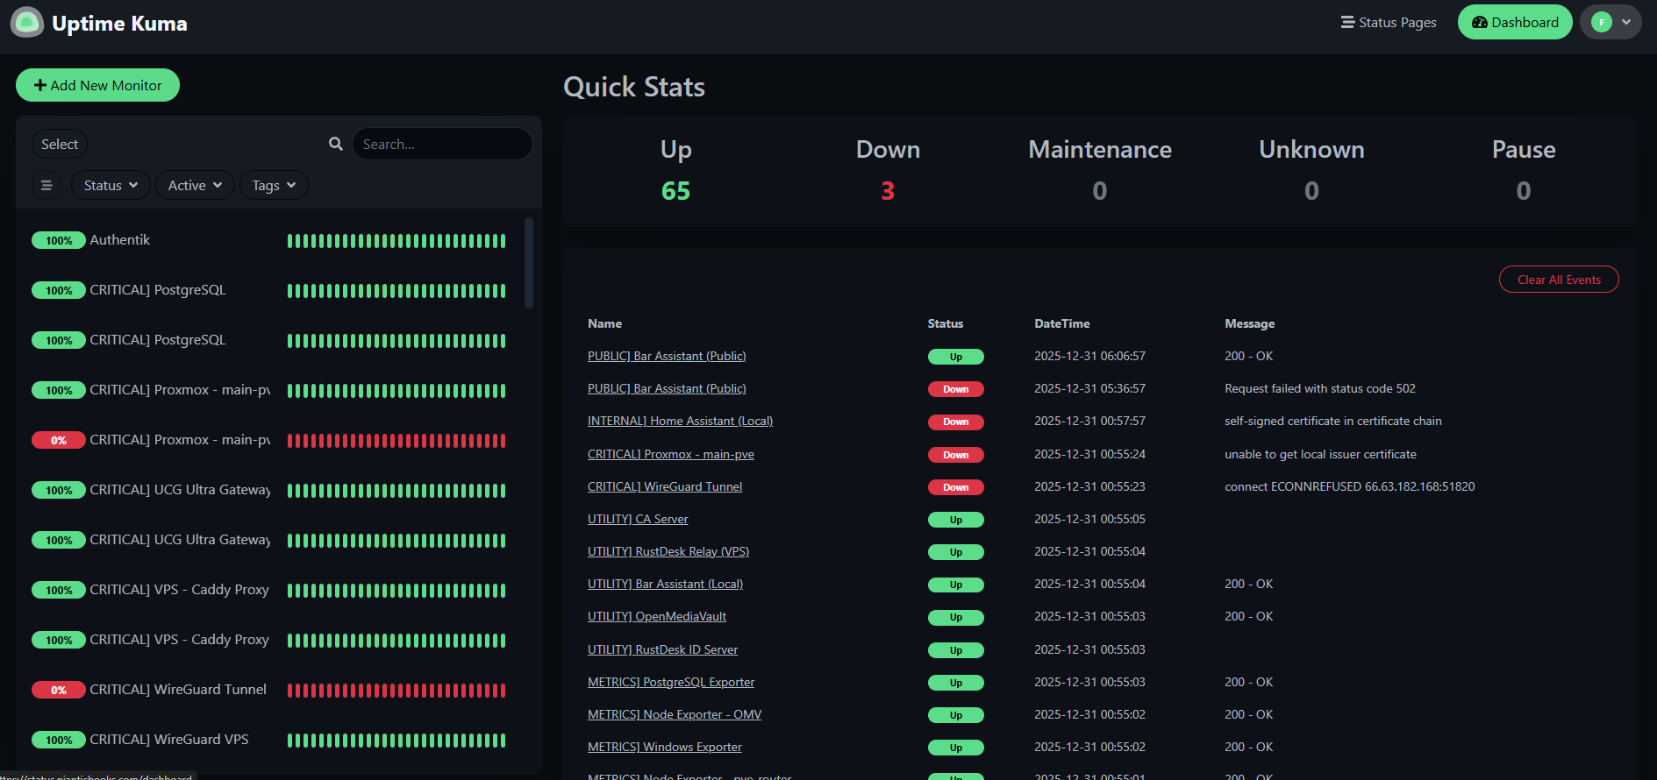The width and height of the screenshot is (1657, 780).
Task: Click the filter list hamburger icon
Action: 46,186
